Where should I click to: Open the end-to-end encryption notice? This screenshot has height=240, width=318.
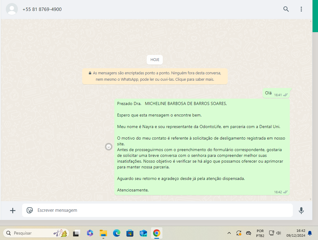click(155, 76)
